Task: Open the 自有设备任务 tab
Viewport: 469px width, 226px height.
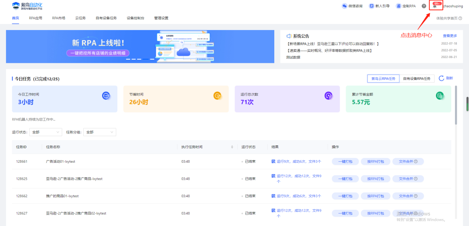Action: pyautogui.click(x=106, y=18)
